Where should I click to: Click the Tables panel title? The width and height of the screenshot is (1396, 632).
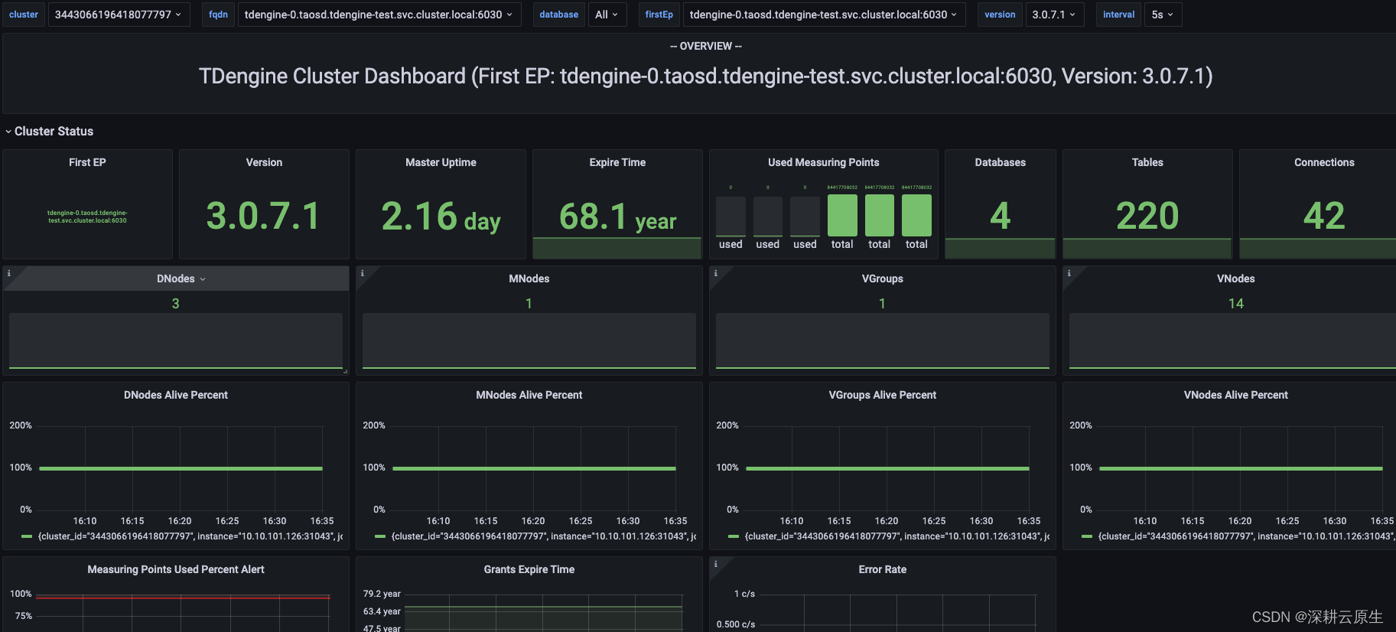1147,162
